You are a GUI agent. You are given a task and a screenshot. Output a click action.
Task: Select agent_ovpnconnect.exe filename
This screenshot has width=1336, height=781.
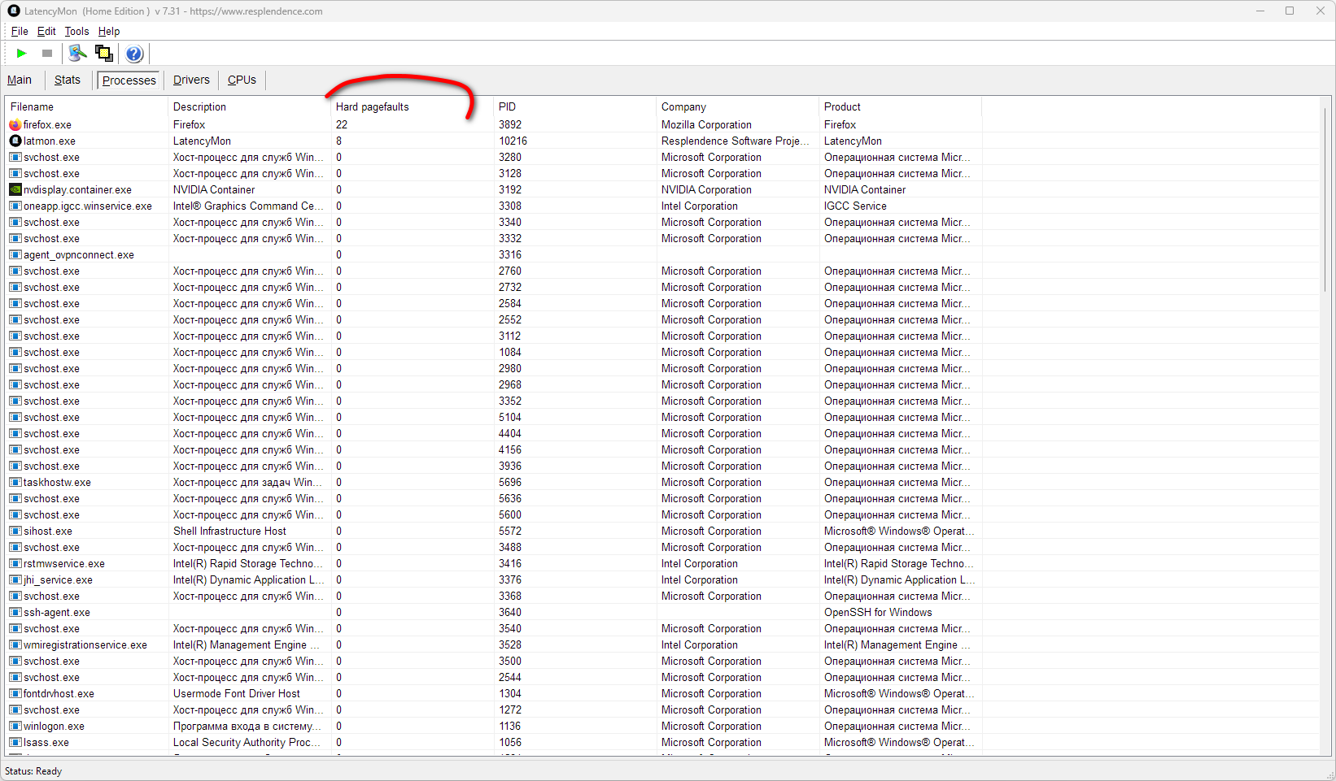[x=79, y=255]
